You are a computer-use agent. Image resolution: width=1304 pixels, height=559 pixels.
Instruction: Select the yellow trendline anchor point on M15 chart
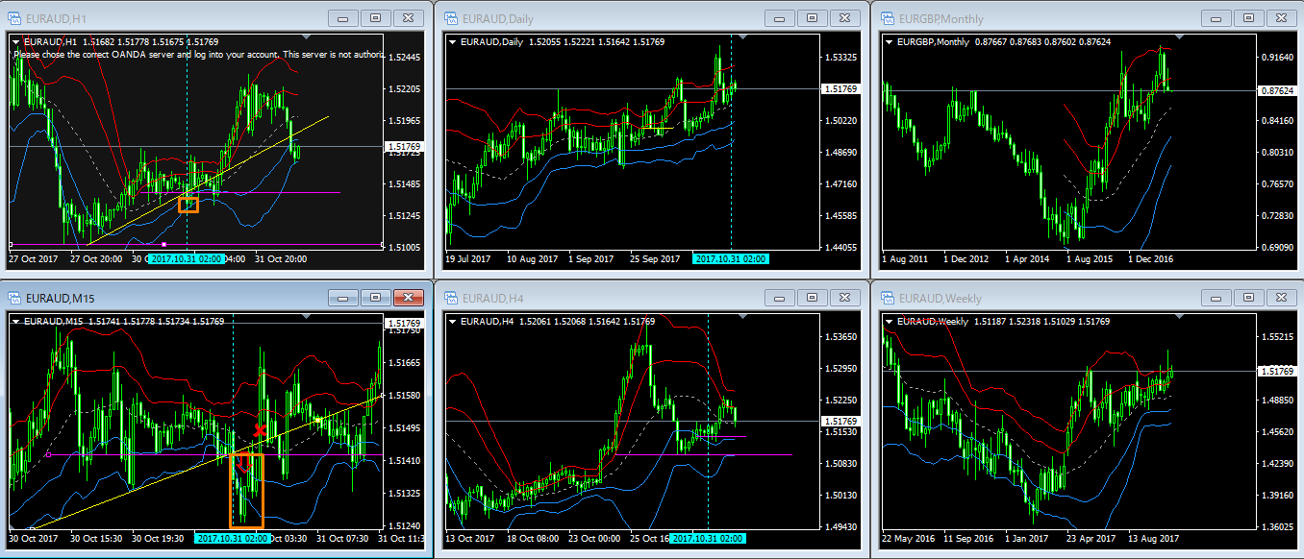point(318,420)
